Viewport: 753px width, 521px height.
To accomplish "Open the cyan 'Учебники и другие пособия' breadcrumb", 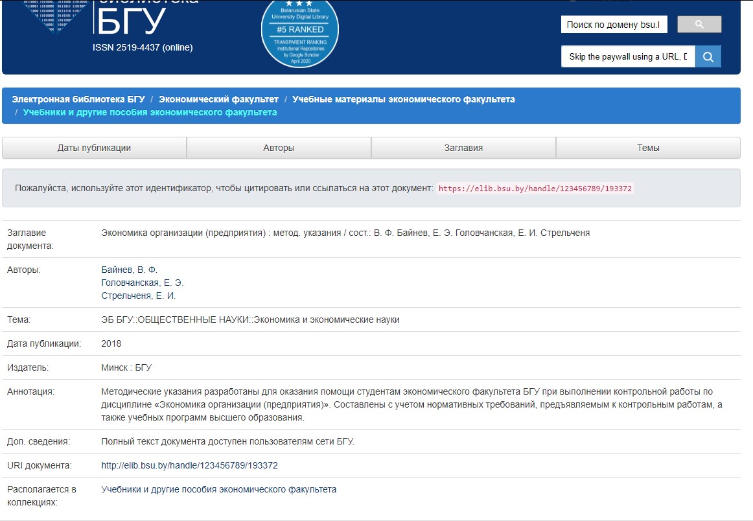I will pos(150,112).
